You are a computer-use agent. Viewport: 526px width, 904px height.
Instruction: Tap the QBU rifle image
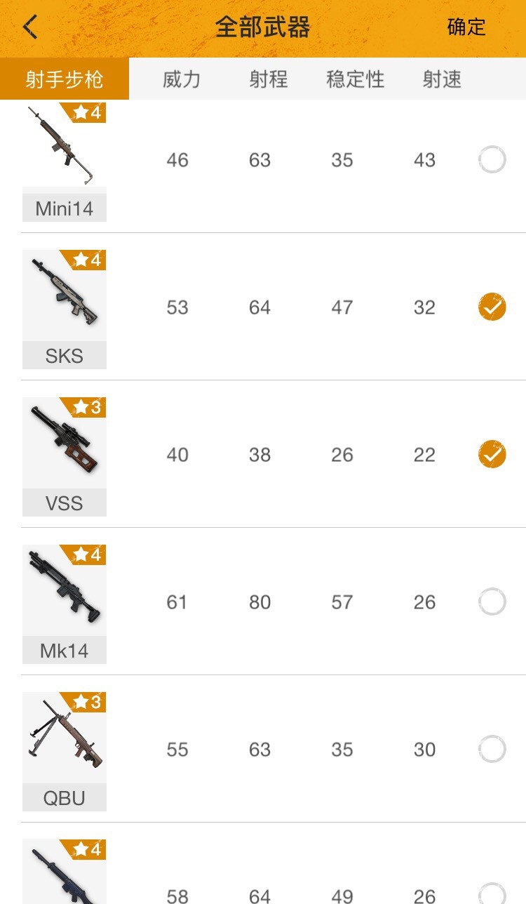click(64, 736)
